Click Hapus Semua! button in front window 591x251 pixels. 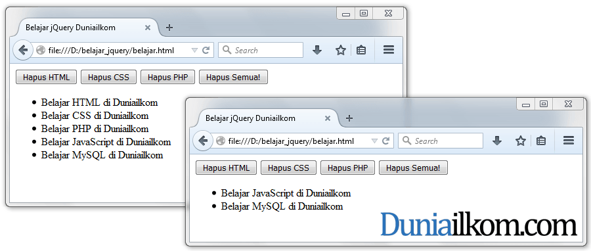[x=413, y=168]
